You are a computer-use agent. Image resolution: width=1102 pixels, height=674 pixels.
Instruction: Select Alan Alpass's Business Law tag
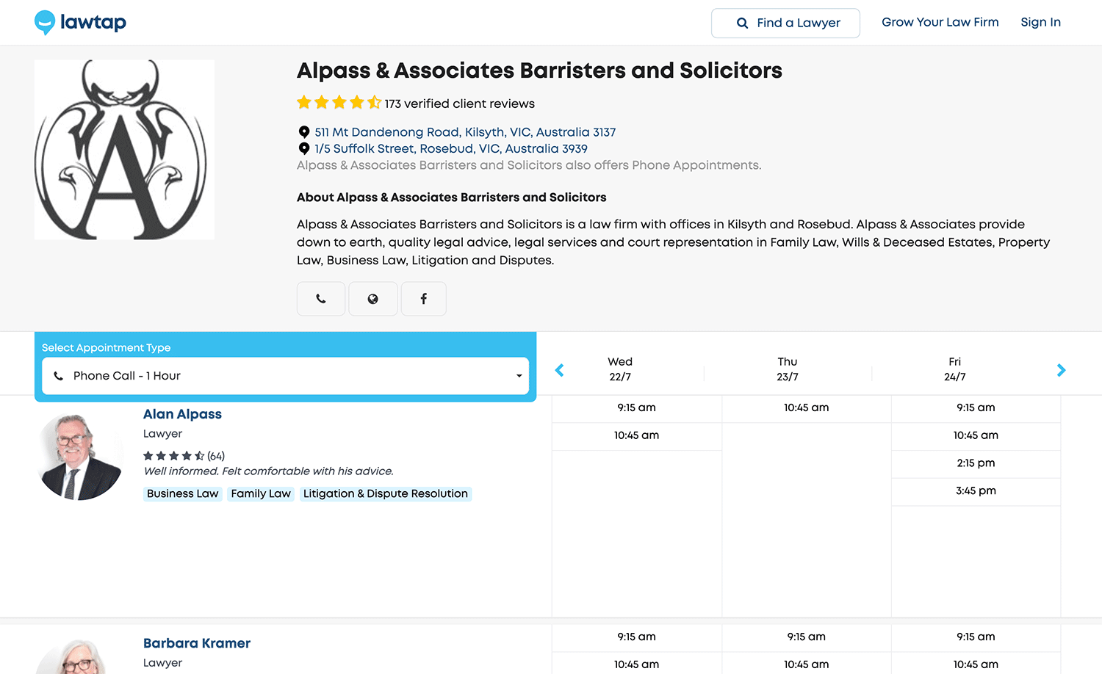(x=183, y=494)
